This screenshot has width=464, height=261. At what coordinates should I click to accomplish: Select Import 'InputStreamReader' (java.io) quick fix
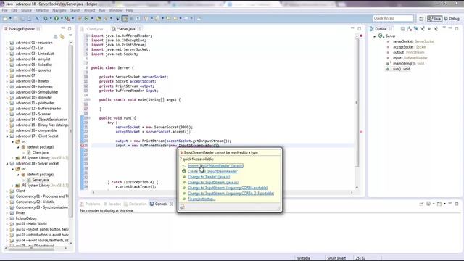click(x=215, y=166)
